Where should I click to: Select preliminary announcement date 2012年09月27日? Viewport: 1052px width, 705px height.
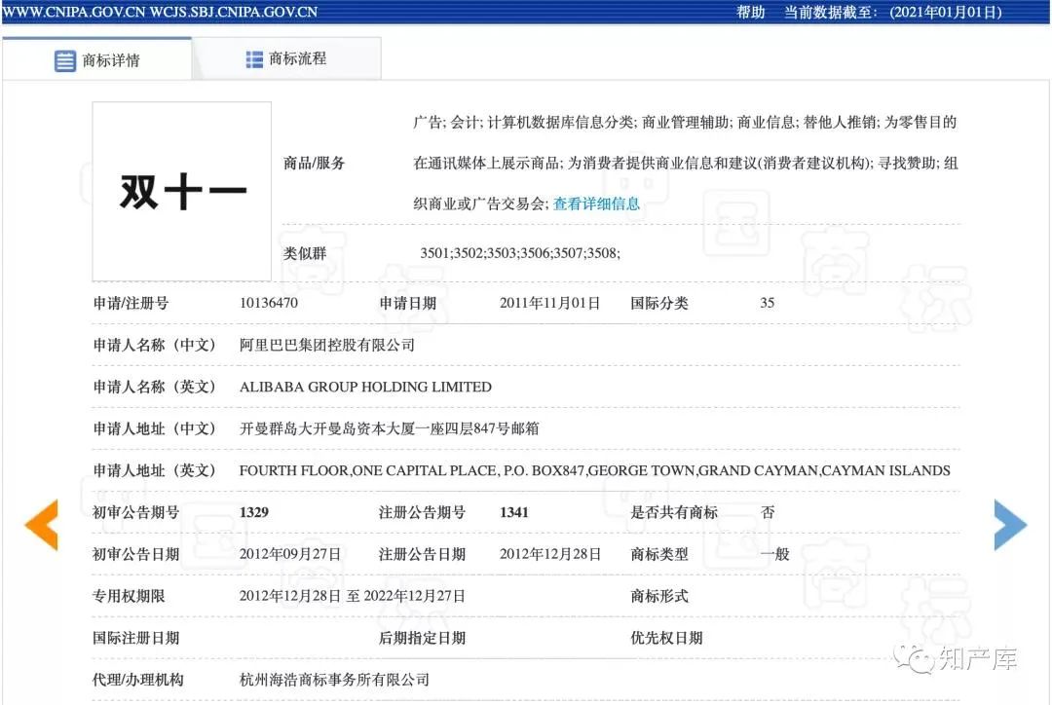[x=290, y=554]
